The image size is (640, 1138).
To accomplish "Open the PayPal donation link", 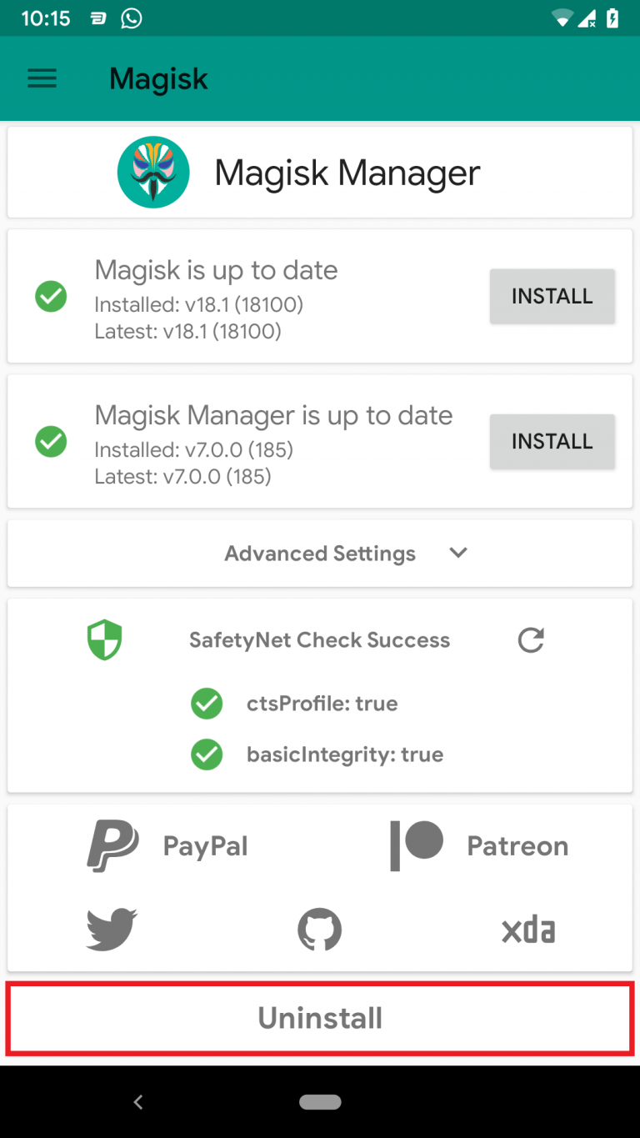I will click(167, 845).
